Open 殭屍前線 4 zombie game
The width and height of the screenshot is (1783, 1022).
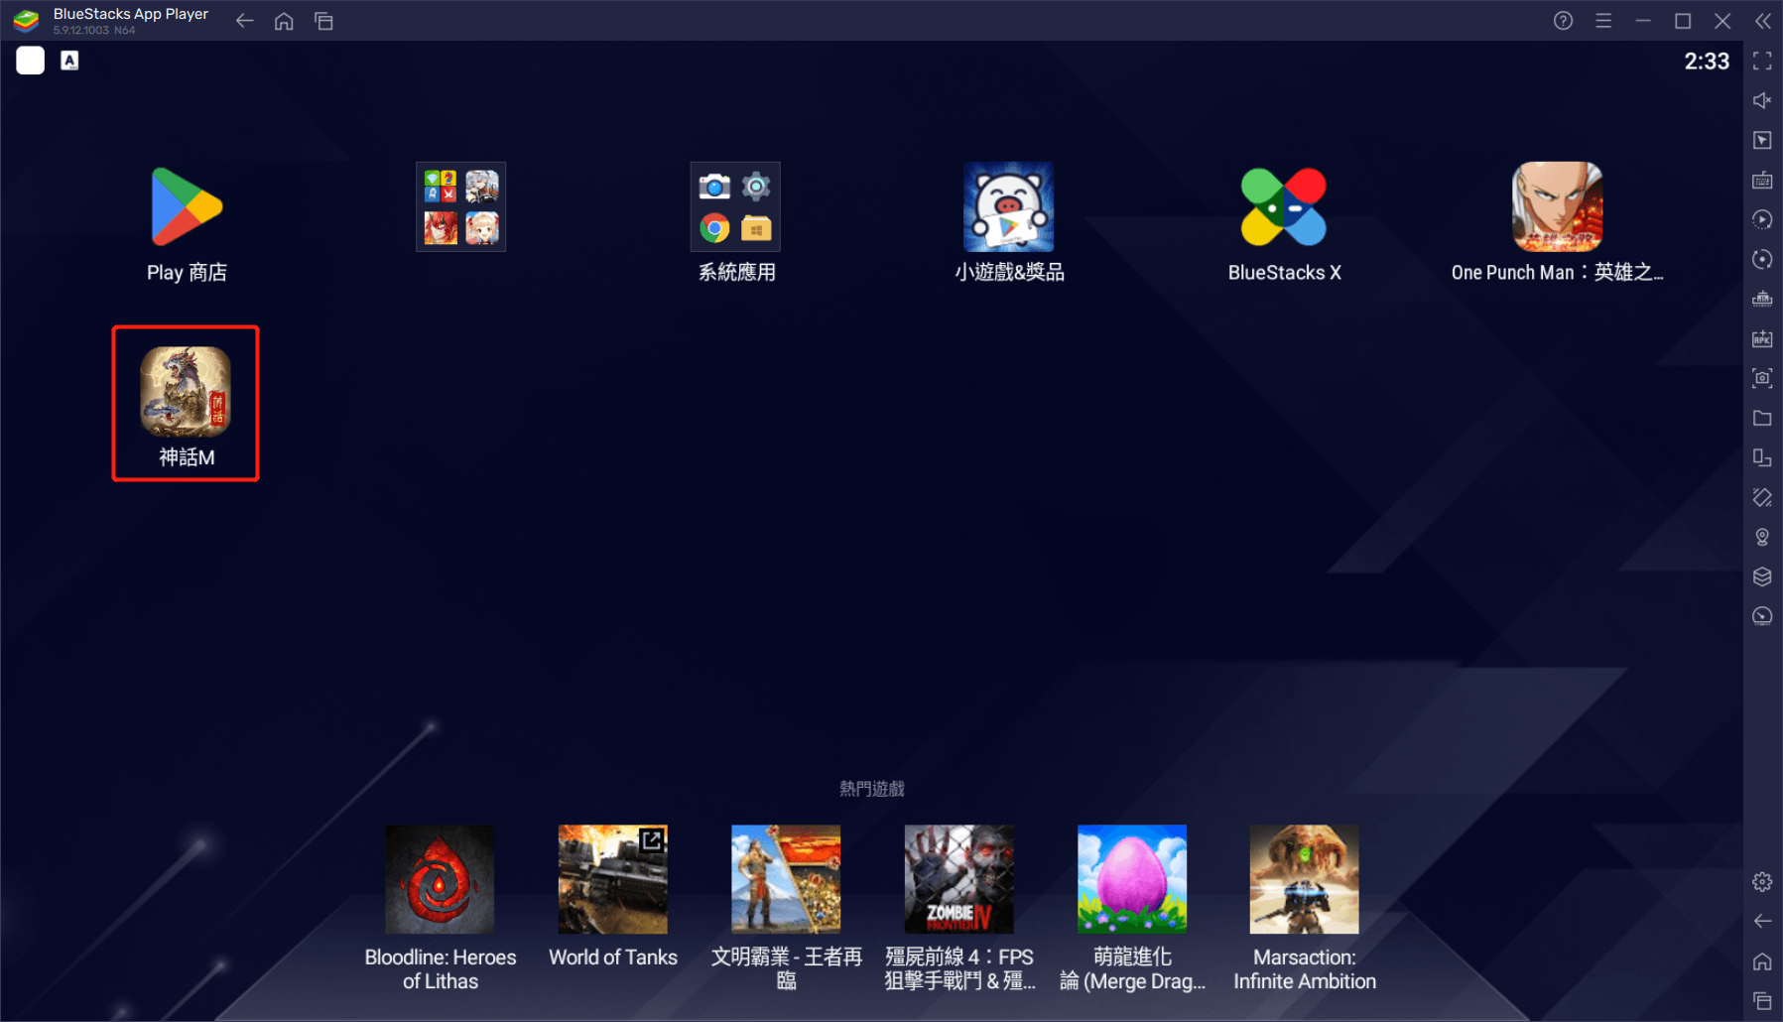pyautogui.click(x=958, y=879)
